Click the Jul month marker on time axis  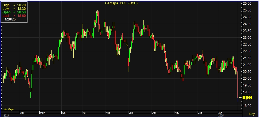coord(85,112)
